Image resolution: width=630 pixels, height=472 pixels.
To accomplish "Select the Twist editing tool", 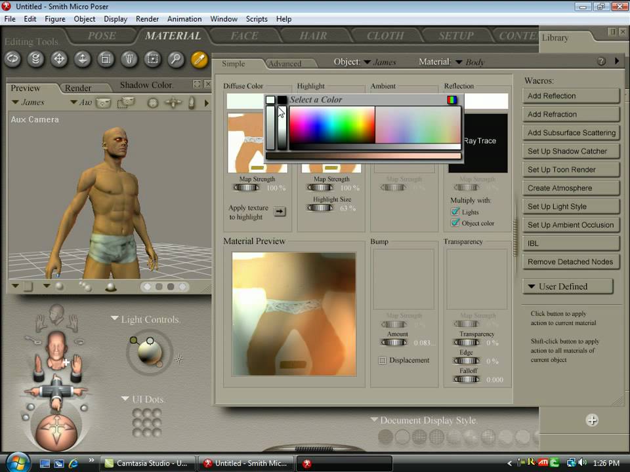I will [x=35, y=59].
